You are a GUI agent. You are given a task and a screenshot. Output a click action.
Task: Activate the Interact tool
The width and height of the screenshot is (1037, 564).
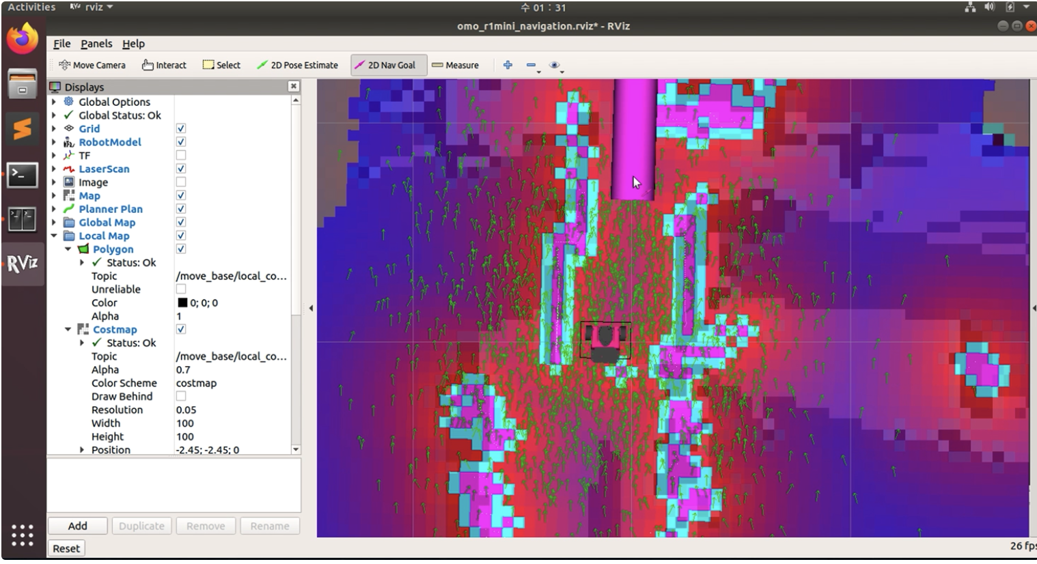pyautogui.click(x=164, y=65)
